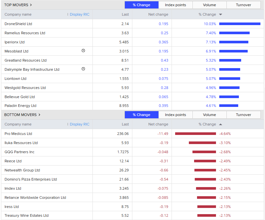Select Volume tab in Top Movers
Viewport: 265px width, 220px height.
point(209,5)
